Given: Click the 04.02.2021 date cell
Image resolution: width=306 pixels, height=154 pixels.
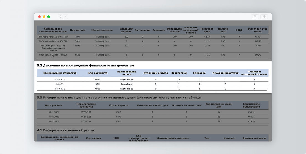Looking at the screenshot, I should 54,117.
